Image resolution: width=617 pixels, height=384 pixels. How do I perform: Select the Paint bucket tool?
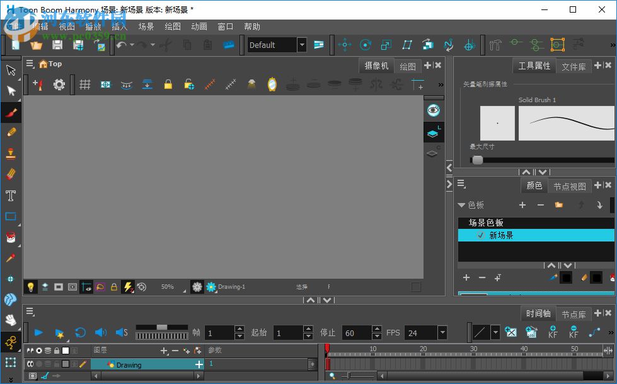coord(10,236)
